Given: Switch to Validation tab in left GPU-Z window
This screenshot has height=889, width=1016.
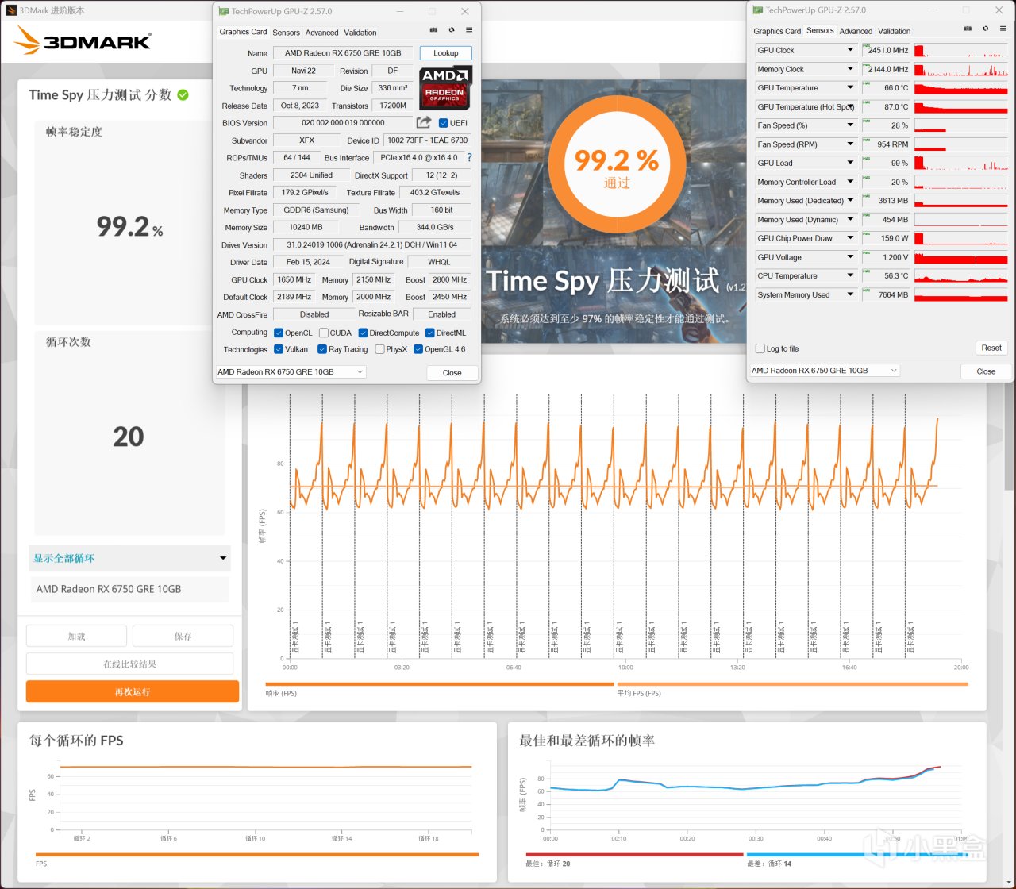Looking at the screenshot, I should pos(360,33).
